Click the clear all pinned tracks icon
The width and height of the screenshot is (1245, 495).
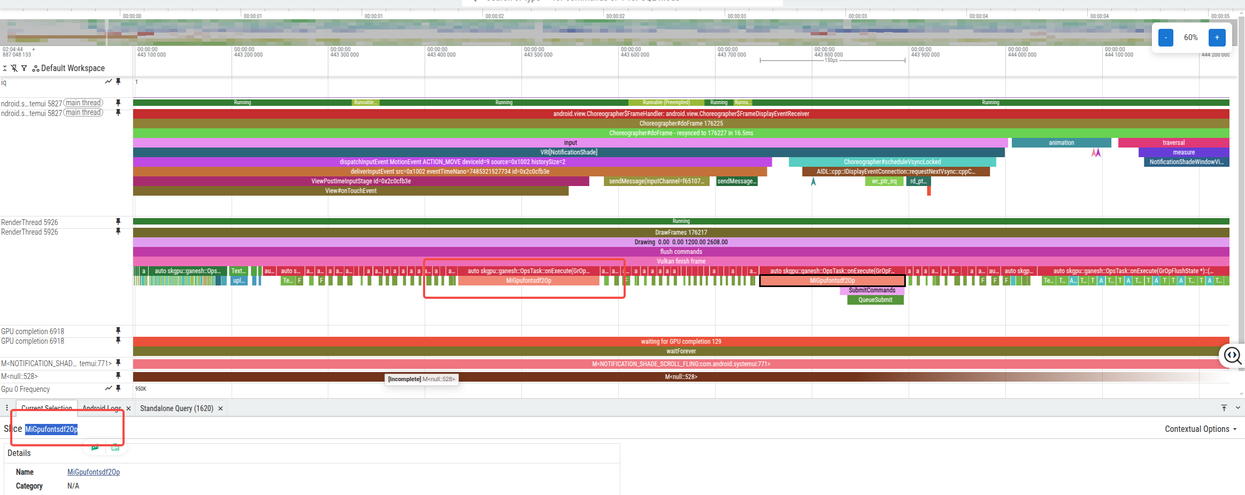14,68
